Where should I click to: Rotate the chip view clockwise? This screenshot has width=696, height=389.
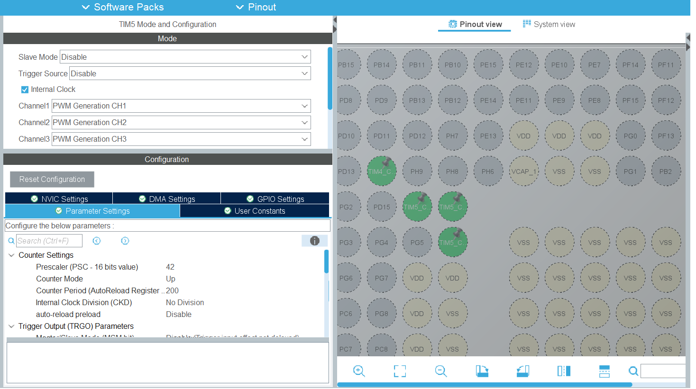[x=482, y=371]
